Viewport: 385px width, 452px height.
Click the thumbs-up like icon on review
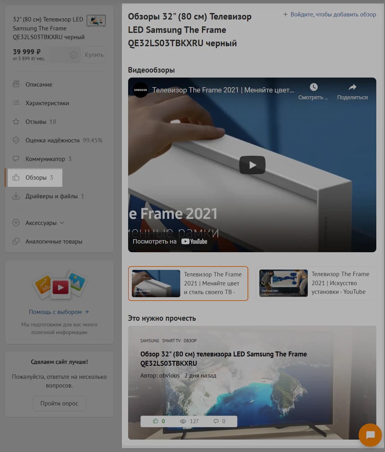pyautogui.click(x=155, y=421)
